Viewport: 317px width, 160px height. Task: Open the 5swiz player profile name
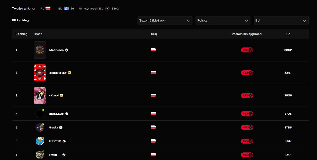coord(54,127)
